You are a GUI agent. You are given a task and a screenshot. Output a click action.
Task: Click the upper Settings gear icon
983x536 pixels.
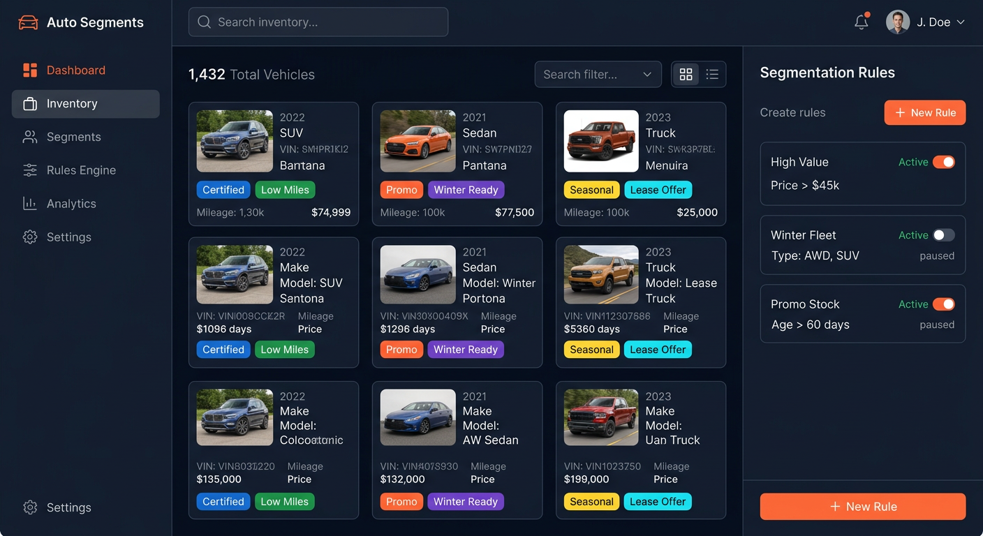[30, 237]
